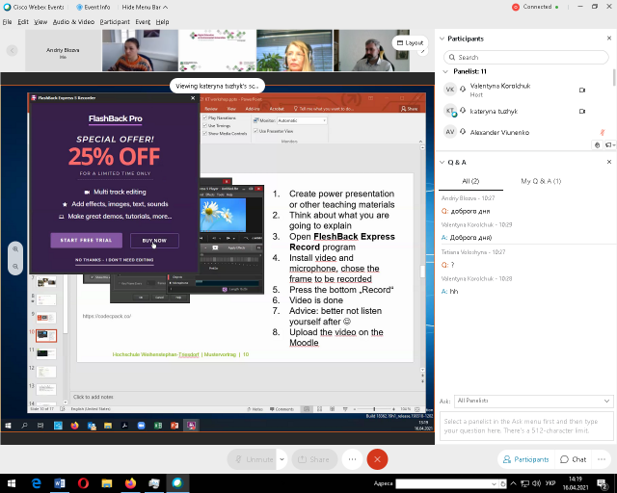Click the Share button
The image size is (617, 493).
click(314, 459)
